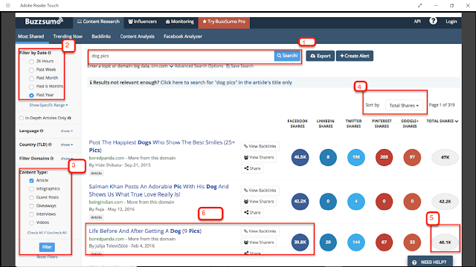Click the Pinterest shares 205 bubble
Viewport: 476px width, 267px height.
pyautogui.click(x=384, y=157)
